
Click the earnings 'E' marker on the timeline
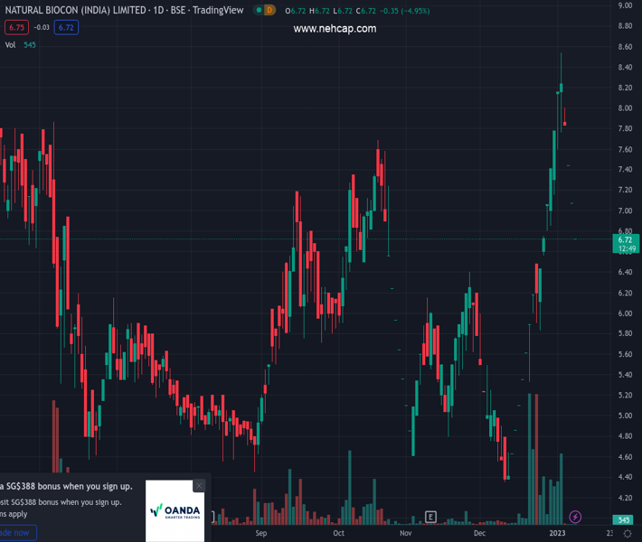pyautogui.click(x=431, y=517)
